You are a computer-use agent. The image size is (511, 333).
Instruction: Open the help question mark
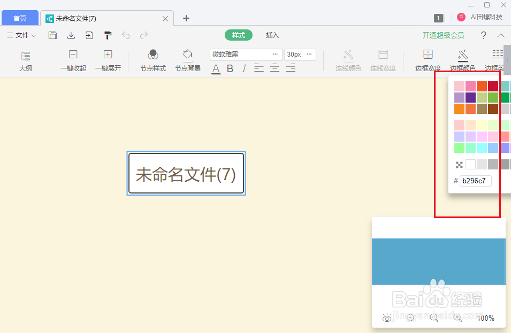tap(484, 35)
